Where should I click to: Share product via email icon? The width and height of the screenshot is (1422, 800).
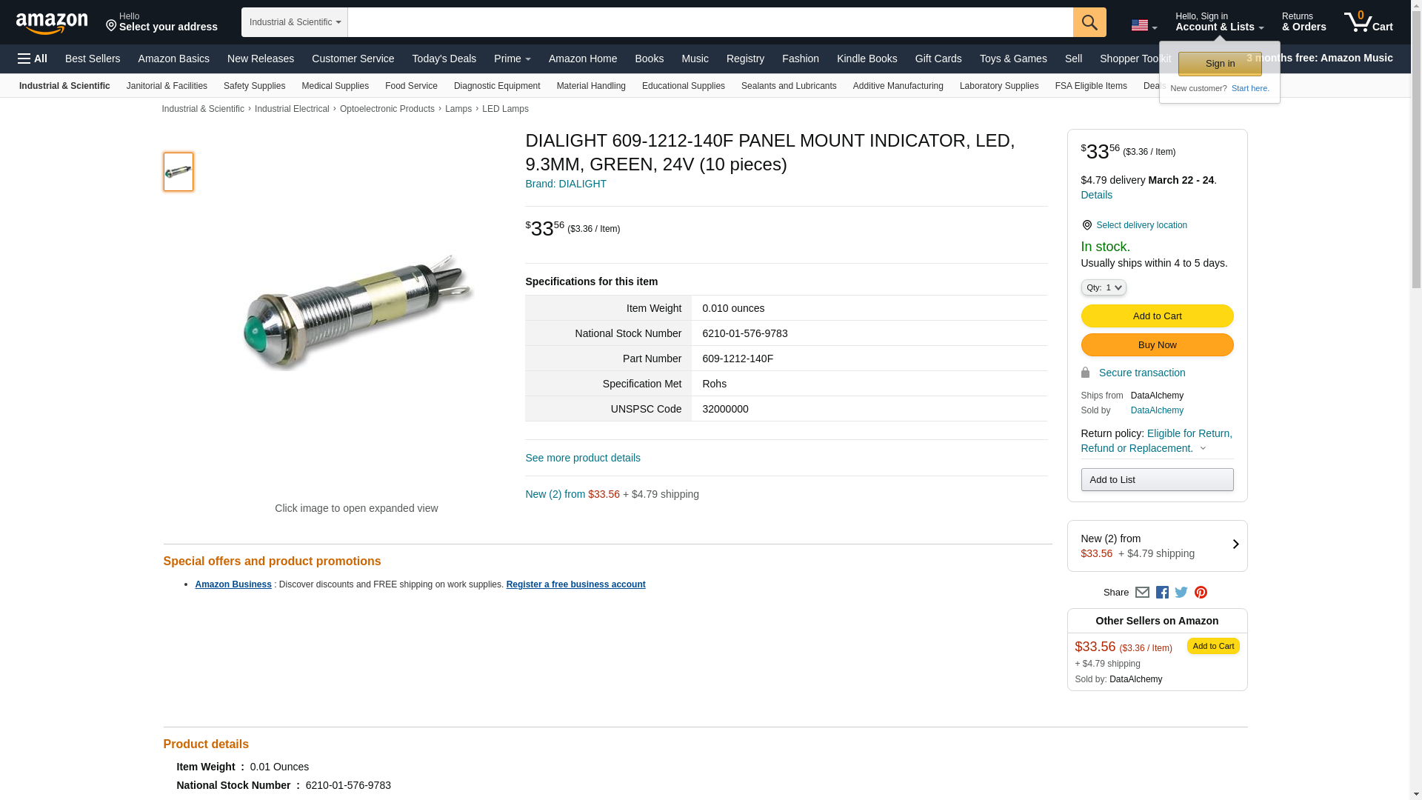point(1142,593)
